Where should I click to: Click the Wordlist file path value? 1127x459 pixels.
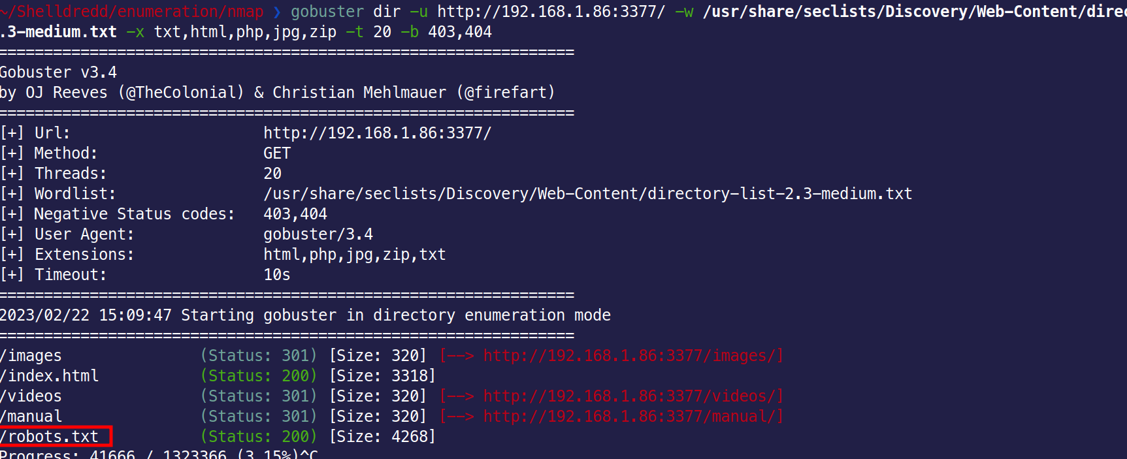tap(587, 194)
